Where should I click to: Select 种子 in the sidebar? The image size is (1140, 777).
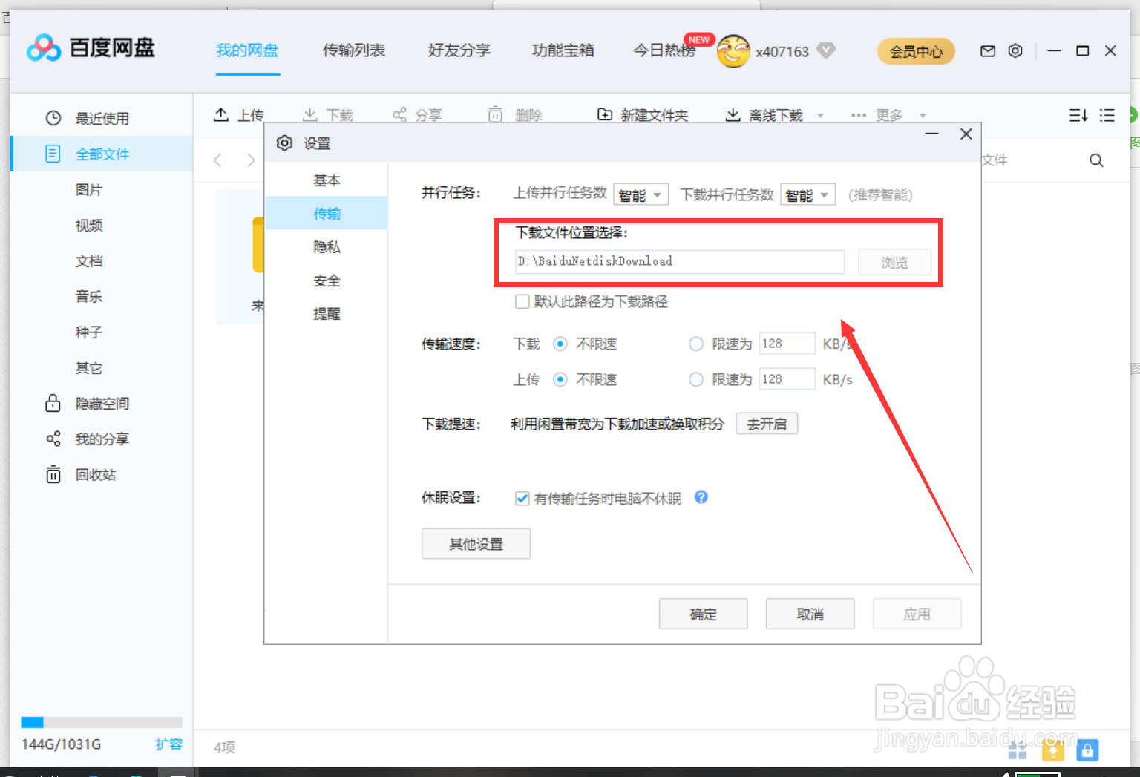click(x=89, y=332)
